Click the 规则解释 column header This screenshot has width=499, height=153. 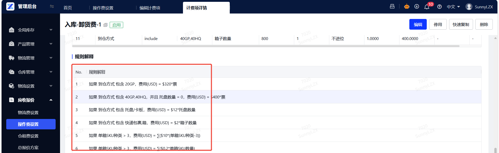click(x=97, y=72)
